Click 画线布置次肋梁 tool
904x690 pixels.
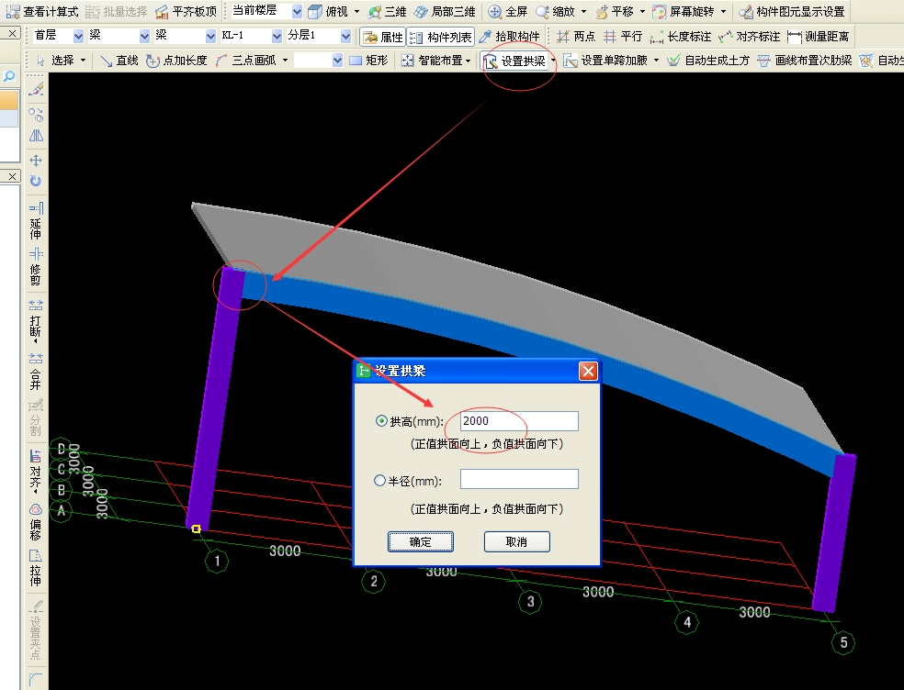point(805,61)
